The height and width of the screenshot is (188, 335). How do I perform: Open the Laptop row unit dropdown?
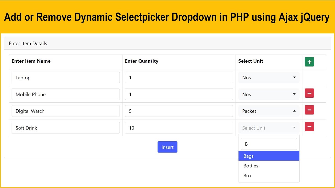pyautogui.click(x=269, y=78)
